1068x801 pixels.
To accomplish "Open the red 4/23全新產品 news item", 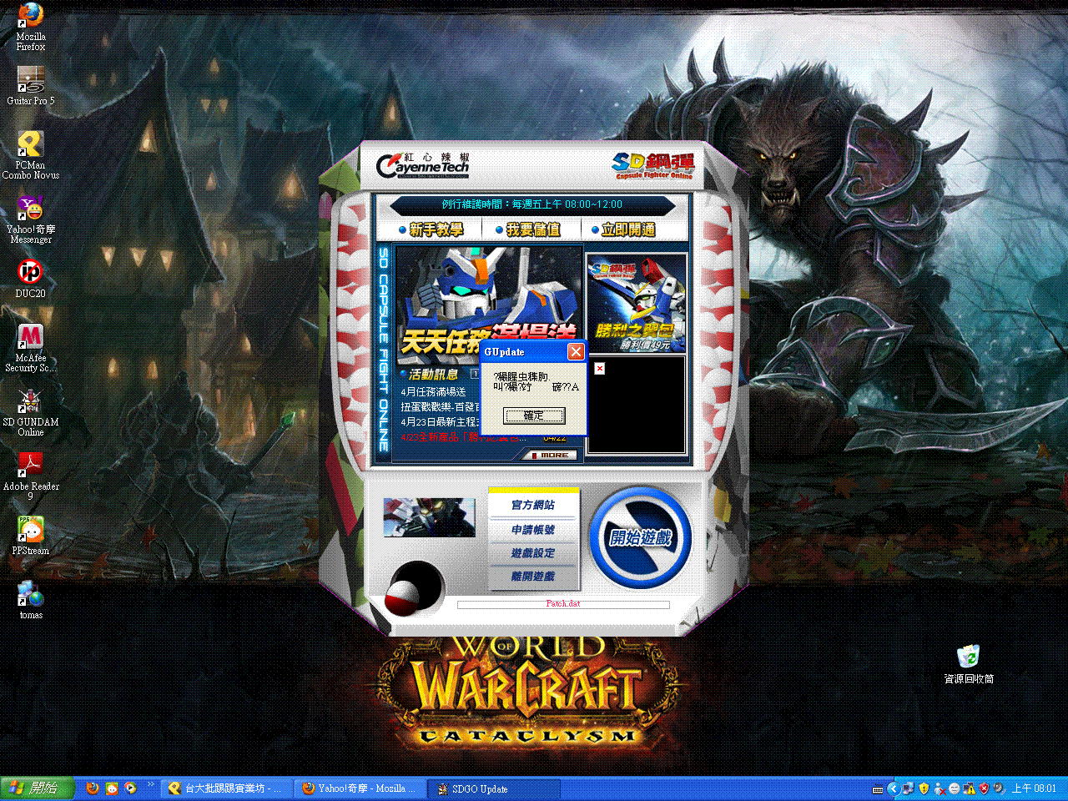I will tap(463, 437).
